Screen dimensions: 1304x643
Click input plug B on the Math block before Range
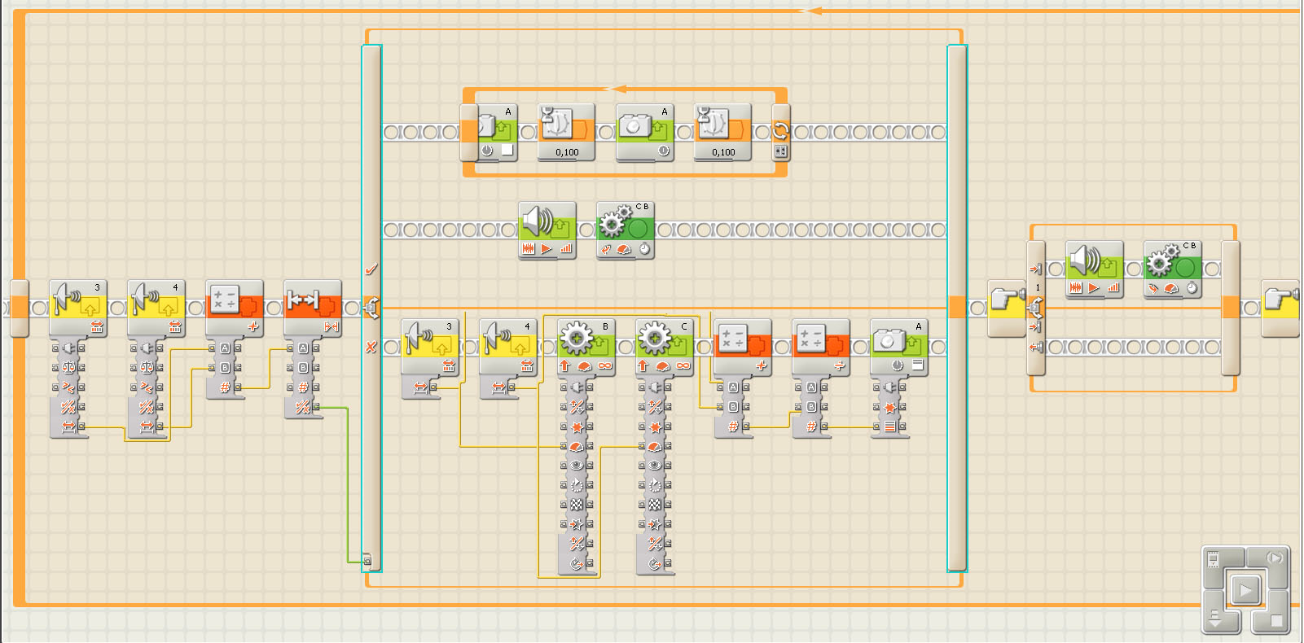click(212, 368)
